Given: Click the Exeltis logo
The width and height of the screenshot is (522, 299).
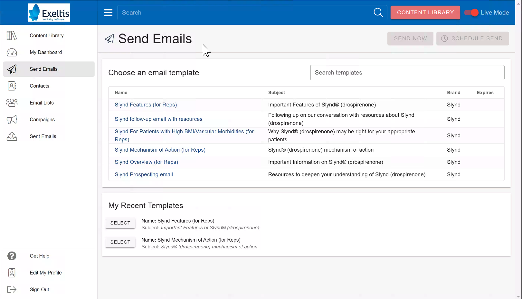Looking at the screenshot, I should [x=49, y=13].
